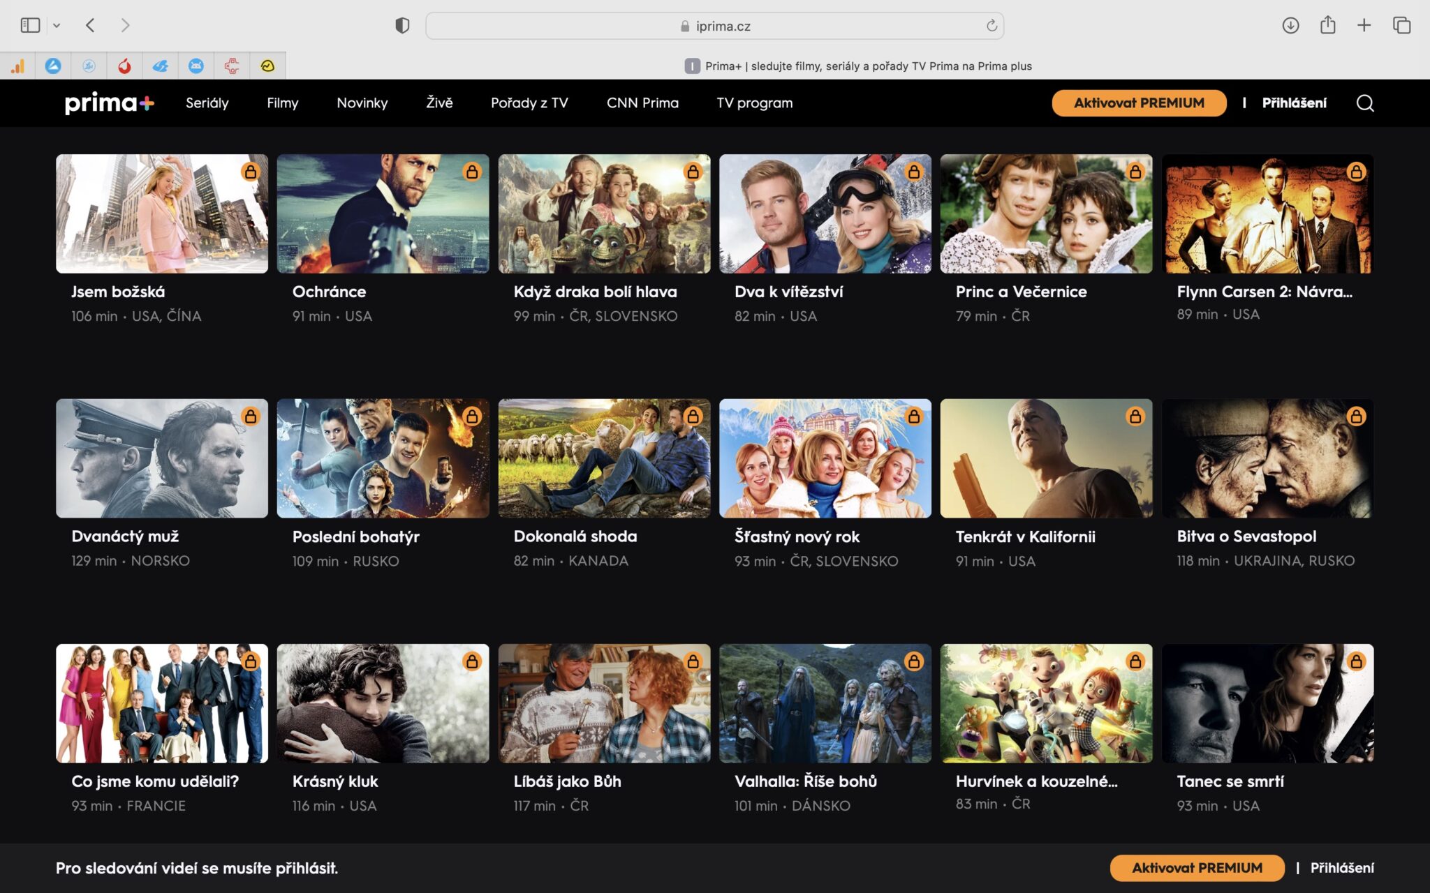The height and width of the screenshot is (893, 1430).
Task: Go back with the back arrow
Action: click(x=90, y=26)
